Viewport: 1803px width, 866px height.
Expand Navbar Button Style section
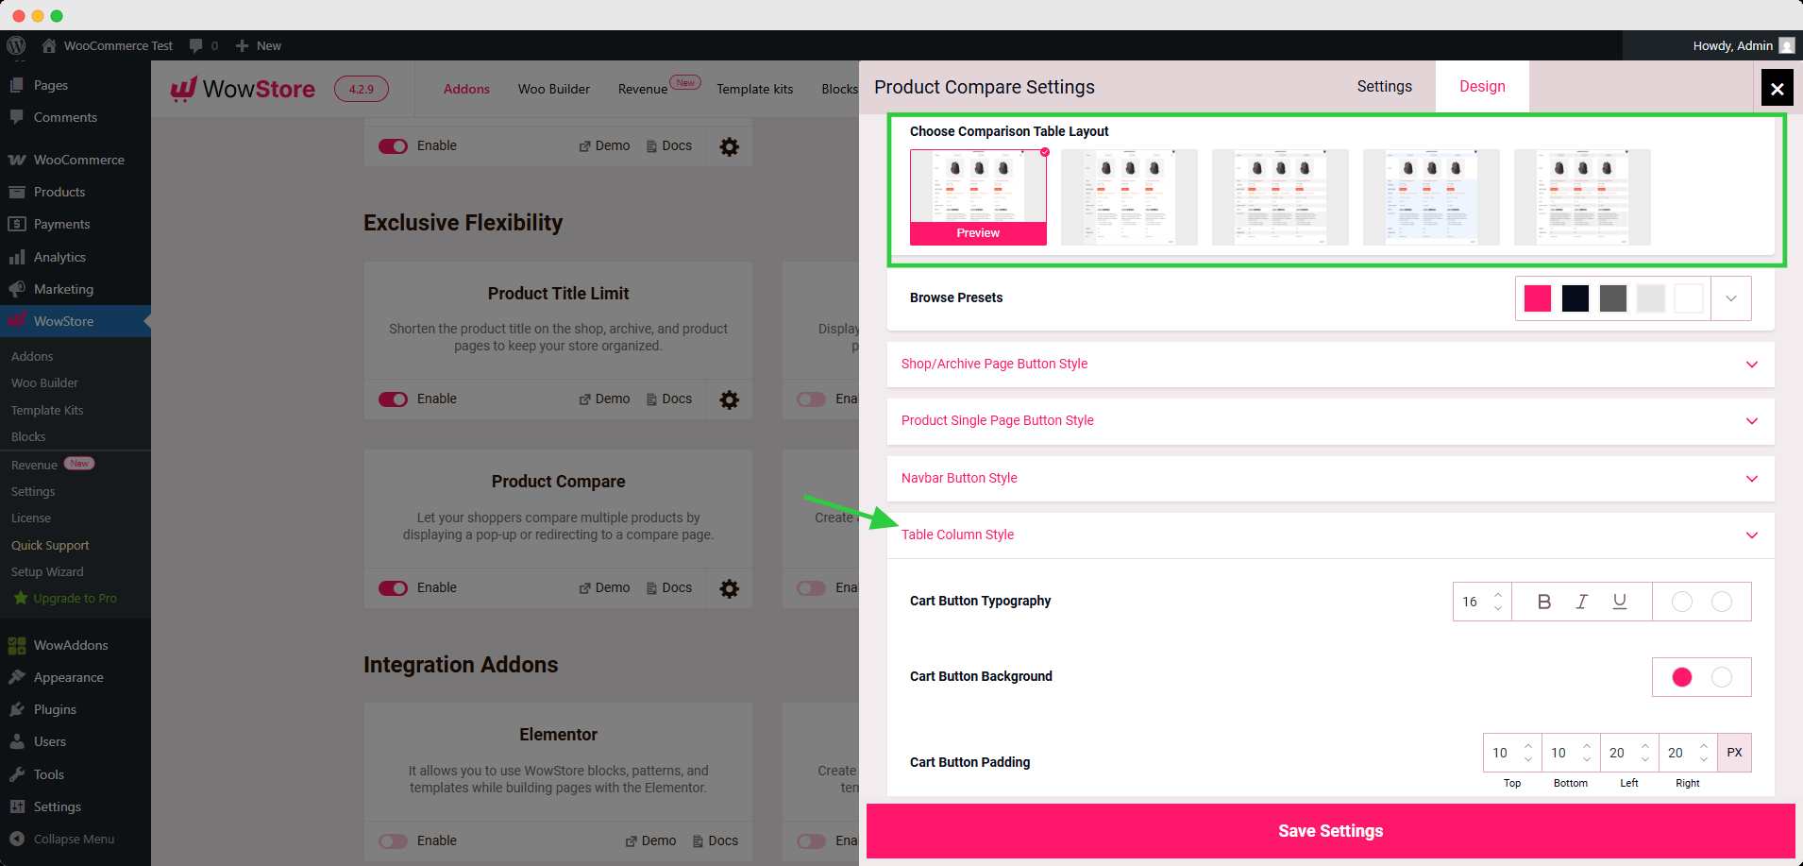click(1330, 479)
